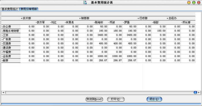Viewport: 202px width, 106px height.
Task: Select the 广告费 row header
Action: point(11,39)
